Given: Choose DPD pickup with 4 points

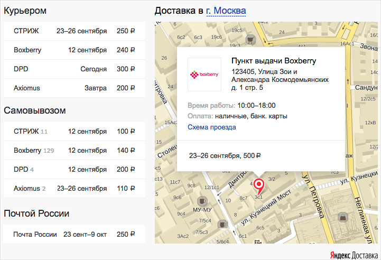Looking at the screenshot, I should click(x=75, y=169).
